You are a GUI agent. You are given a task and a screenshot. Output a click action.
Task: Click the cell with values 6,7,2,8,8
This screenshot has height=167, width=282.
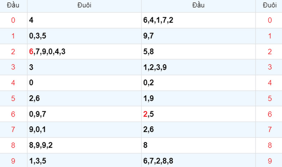(198, 161)
